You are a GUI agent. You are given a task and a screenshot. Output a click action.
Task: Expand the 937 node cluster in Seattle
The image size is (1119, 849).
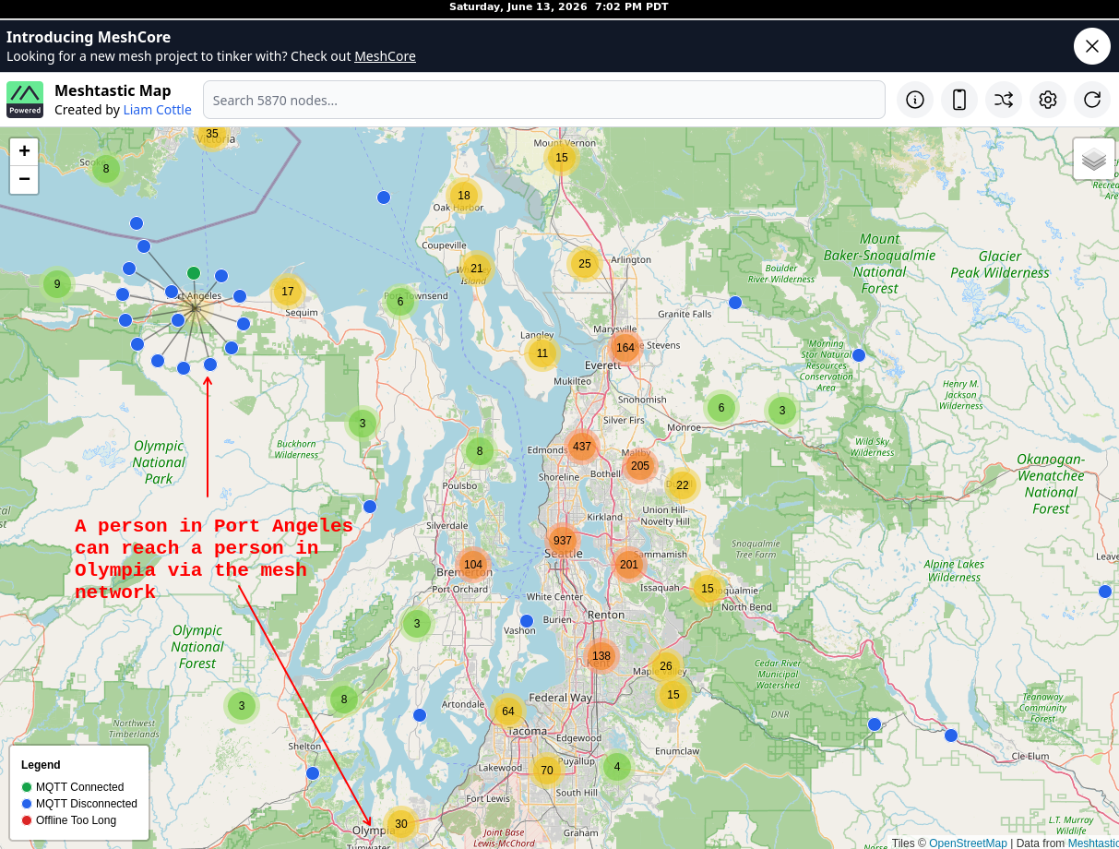pos(563,541)
